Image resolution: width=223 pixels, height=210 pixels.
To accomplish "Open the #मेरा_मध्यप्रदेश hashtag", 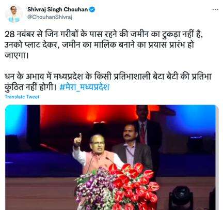I will pos(84,87).
